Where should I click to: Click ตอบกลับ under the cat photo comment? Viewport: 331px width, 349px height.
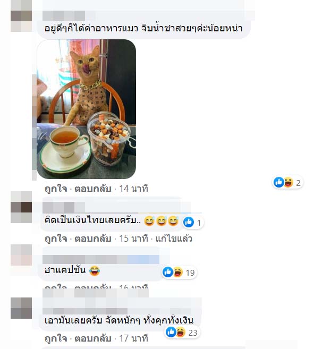click(93, 189)
